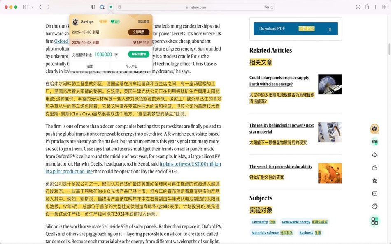Open the folder icon in the right sidebar

pos(375,168)
